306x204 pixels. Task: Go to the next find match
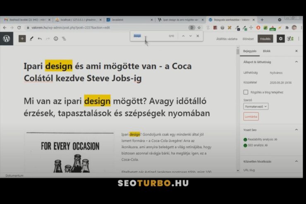[191, 36]
